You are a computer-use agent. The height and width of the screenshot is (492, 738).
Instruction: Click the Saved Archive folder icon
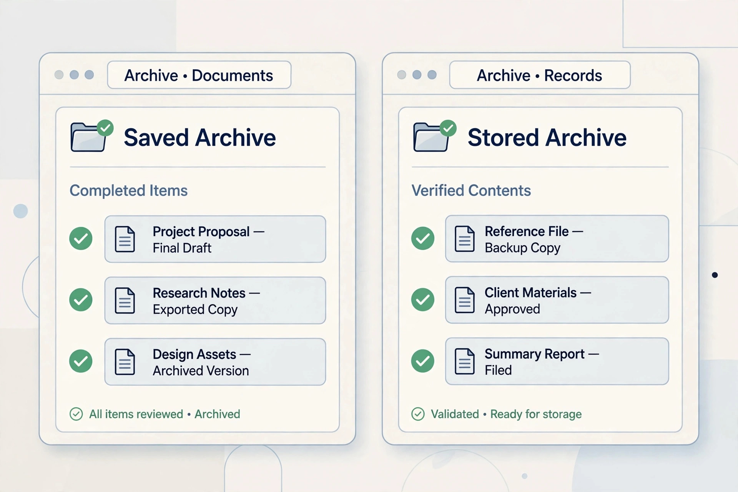(91, 136)
